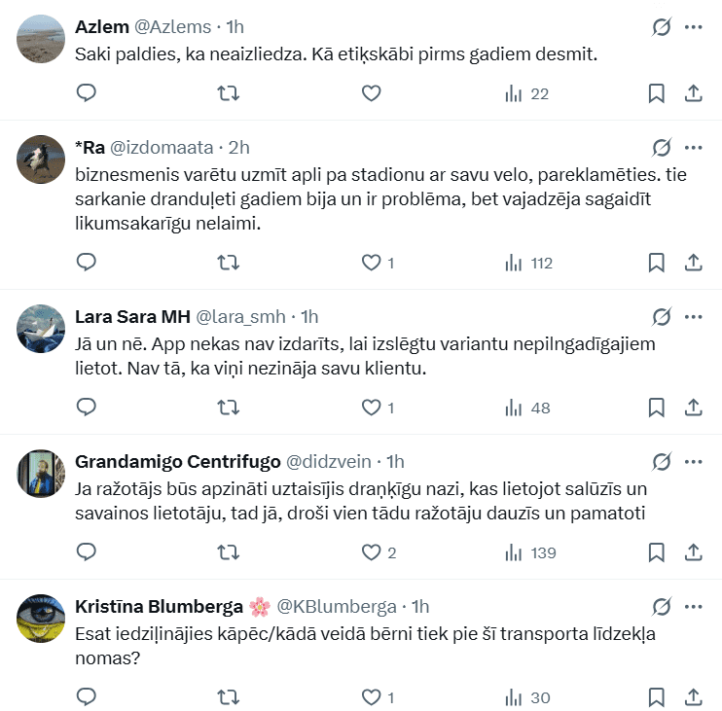This screenshot has height=711, width=722.
Task: Open Grandamigo Centrifugo's profile name
Action: 177,461
